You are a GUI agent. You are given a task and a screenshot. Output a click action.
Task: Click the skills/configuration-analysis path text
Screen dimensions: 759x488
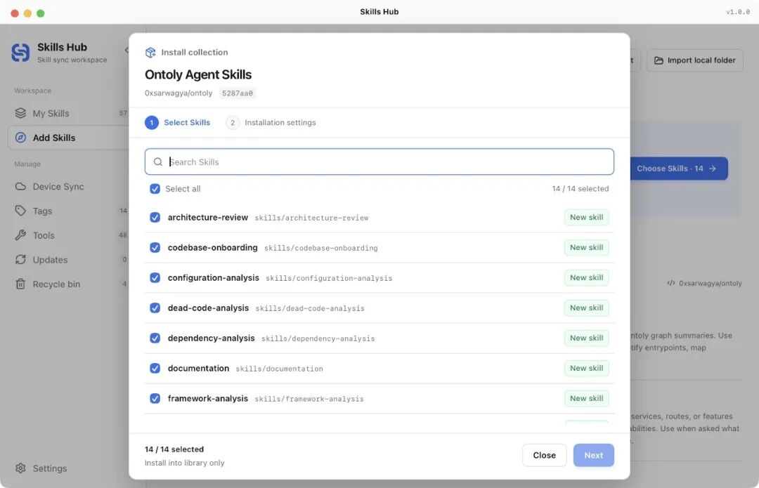(329, 278)
